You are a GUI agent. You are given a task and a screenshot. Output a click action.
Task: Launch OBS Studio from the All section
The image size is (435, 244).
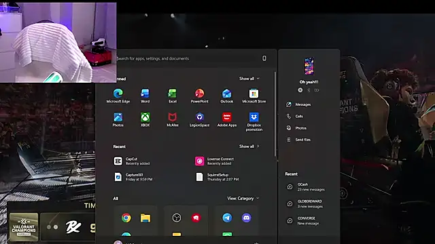[x=177, y=218]
